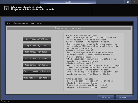Click 'Ejecute si aparece línea vertical en imagen'
Image resolution: width=138 pixels, height=103 pixels.
tap(90, 81)
